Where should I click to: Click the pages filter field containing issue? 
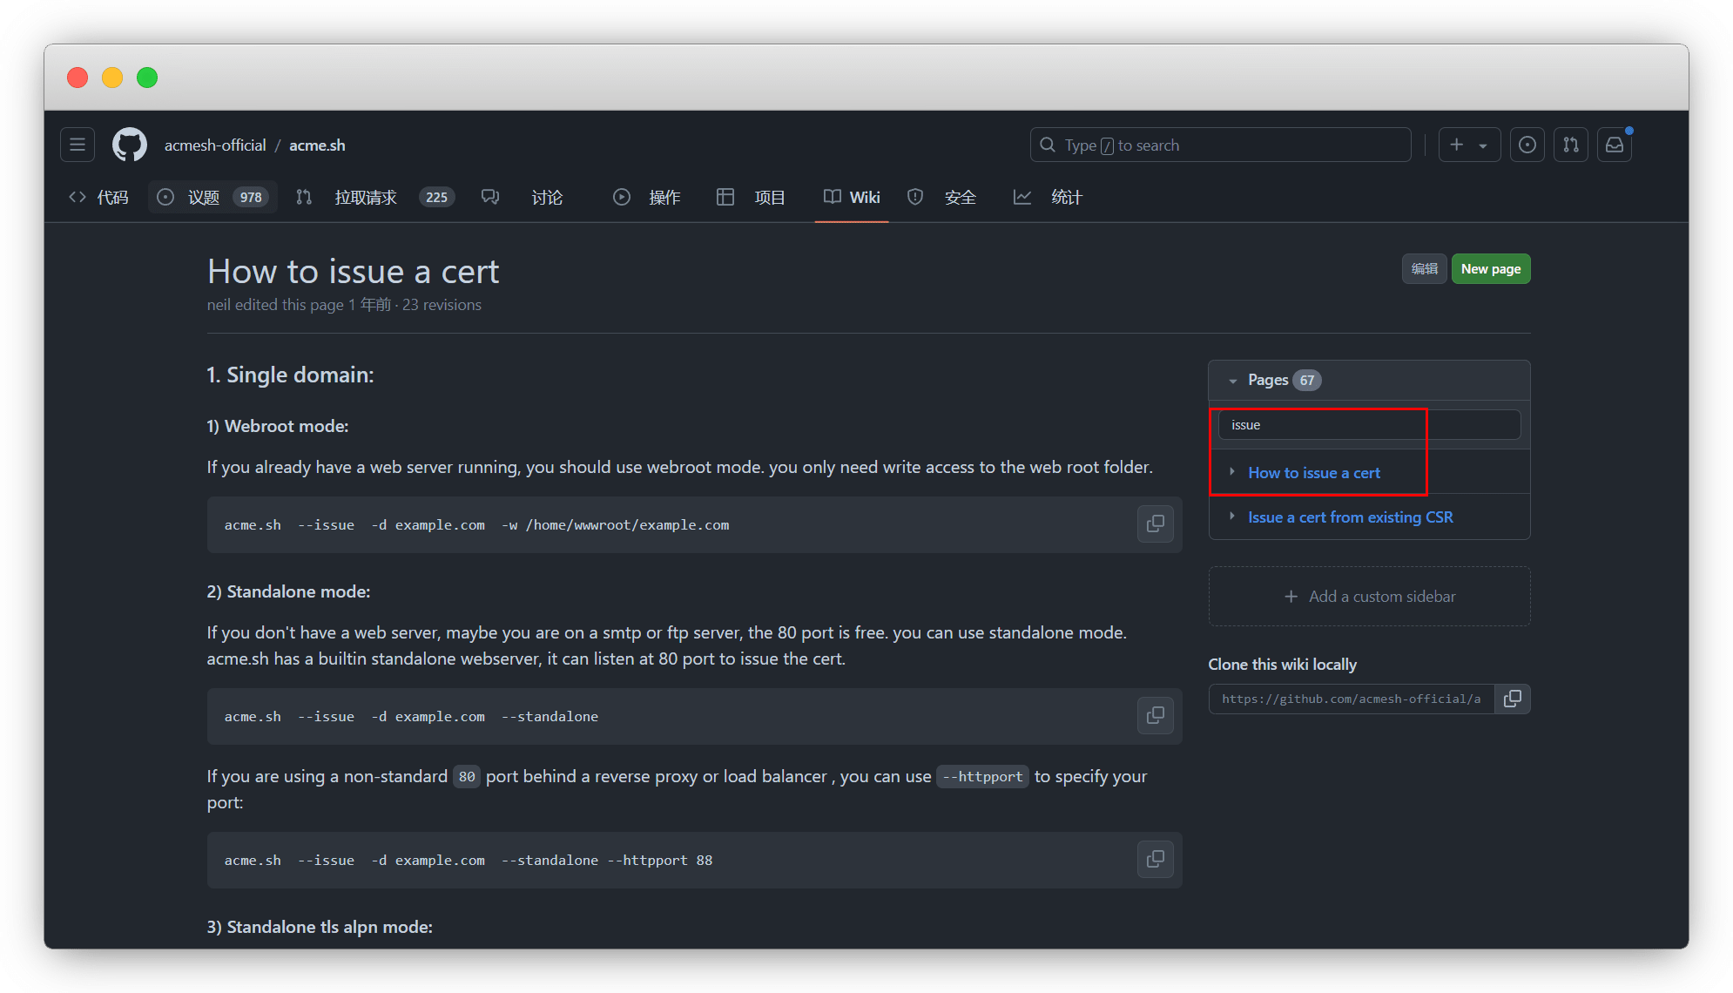click(x=1368, y=425)
